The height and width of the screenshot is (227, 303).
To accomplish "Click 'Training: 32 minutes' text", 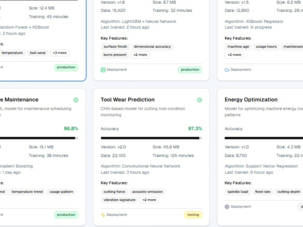I will coord(172,11).
